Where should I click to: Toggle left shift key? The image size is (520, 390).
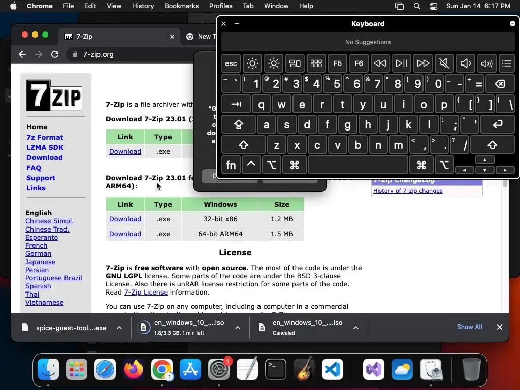tap(244, 145)
